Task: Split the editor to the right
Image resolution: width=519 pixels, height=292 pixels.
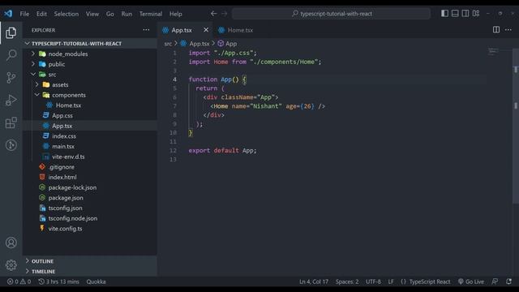Action: (495, 30)
